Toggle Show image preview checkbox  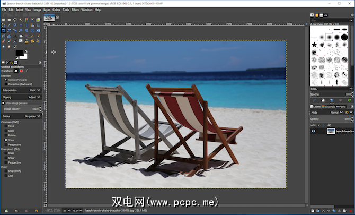[2, 104]
